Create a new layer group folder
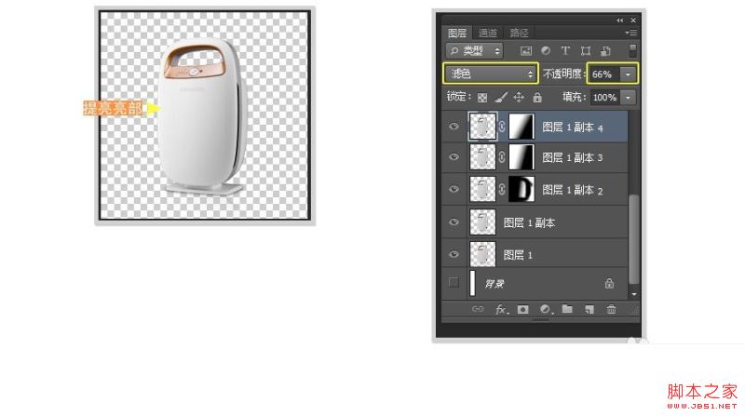This screenshot has height=416, width=745. [x=567, y=309]
